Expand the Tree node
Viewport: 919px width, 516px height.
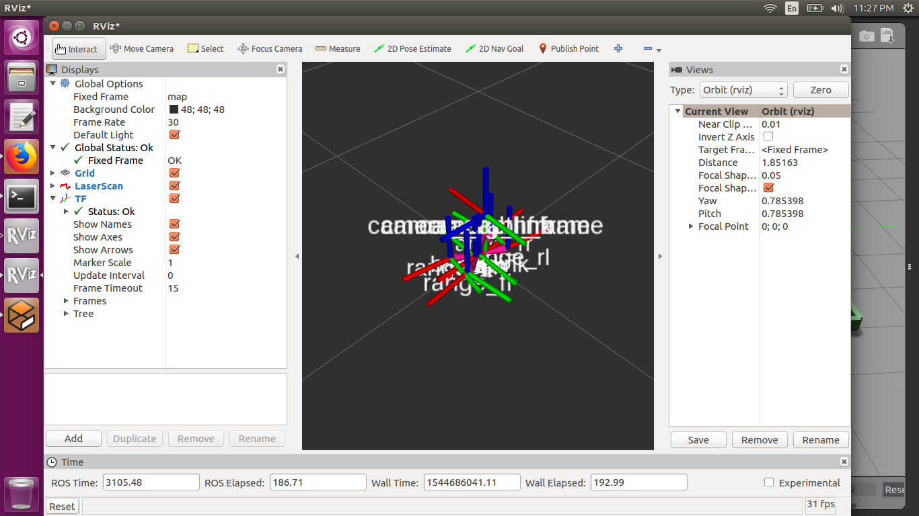[x=66, y=313]
